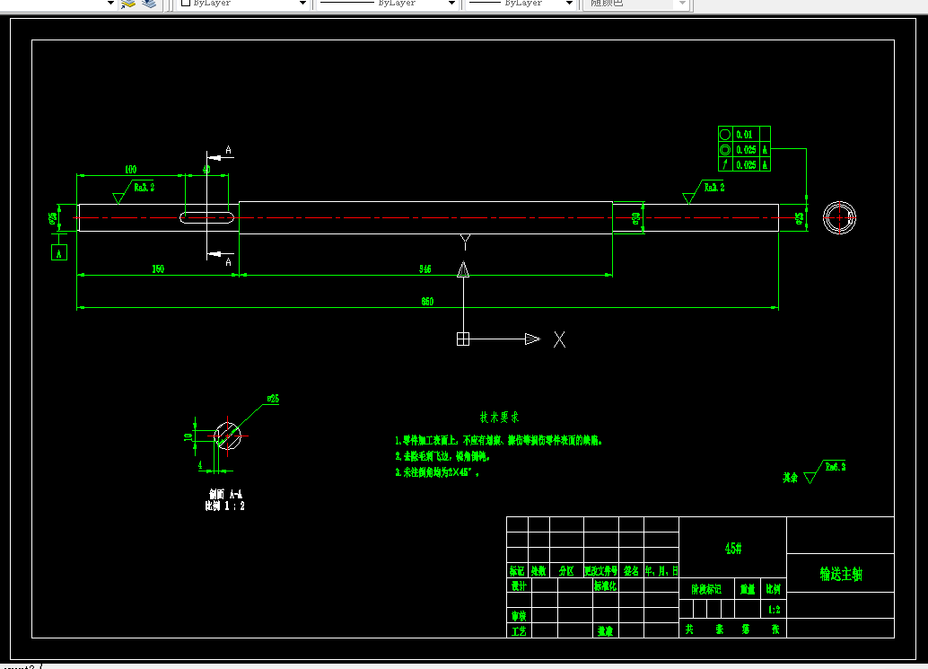Select the keyway slot on the shaft
Screen dimensions: 928x669
(x=207, y=218)
